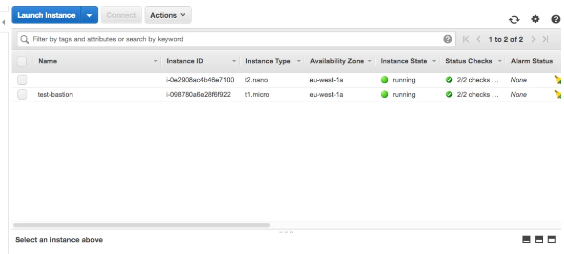Click the status check mark for i-098780a6e28f6f922
This screenshot has height=254, width=564.
pos(449,95)
